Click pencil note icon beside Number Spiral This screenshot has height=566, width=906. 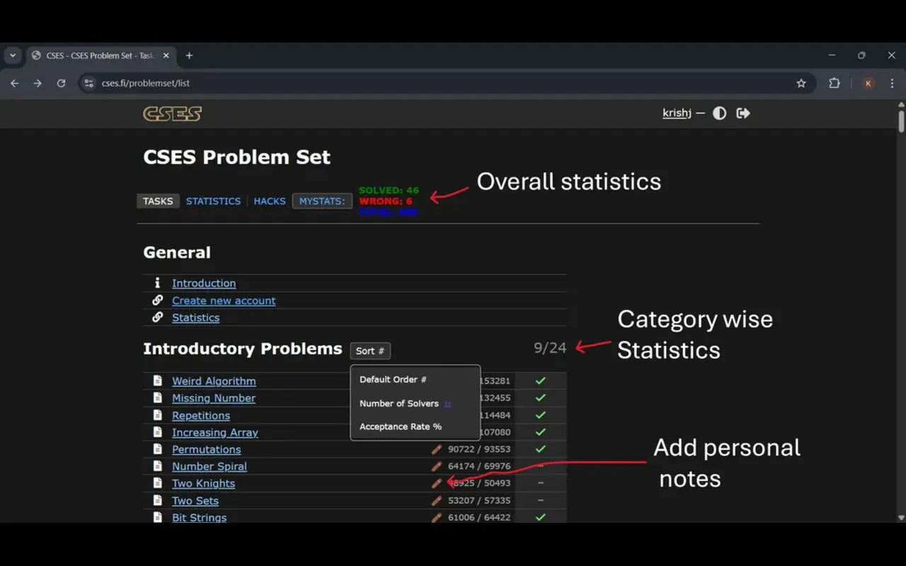click(x=437, y=466)
